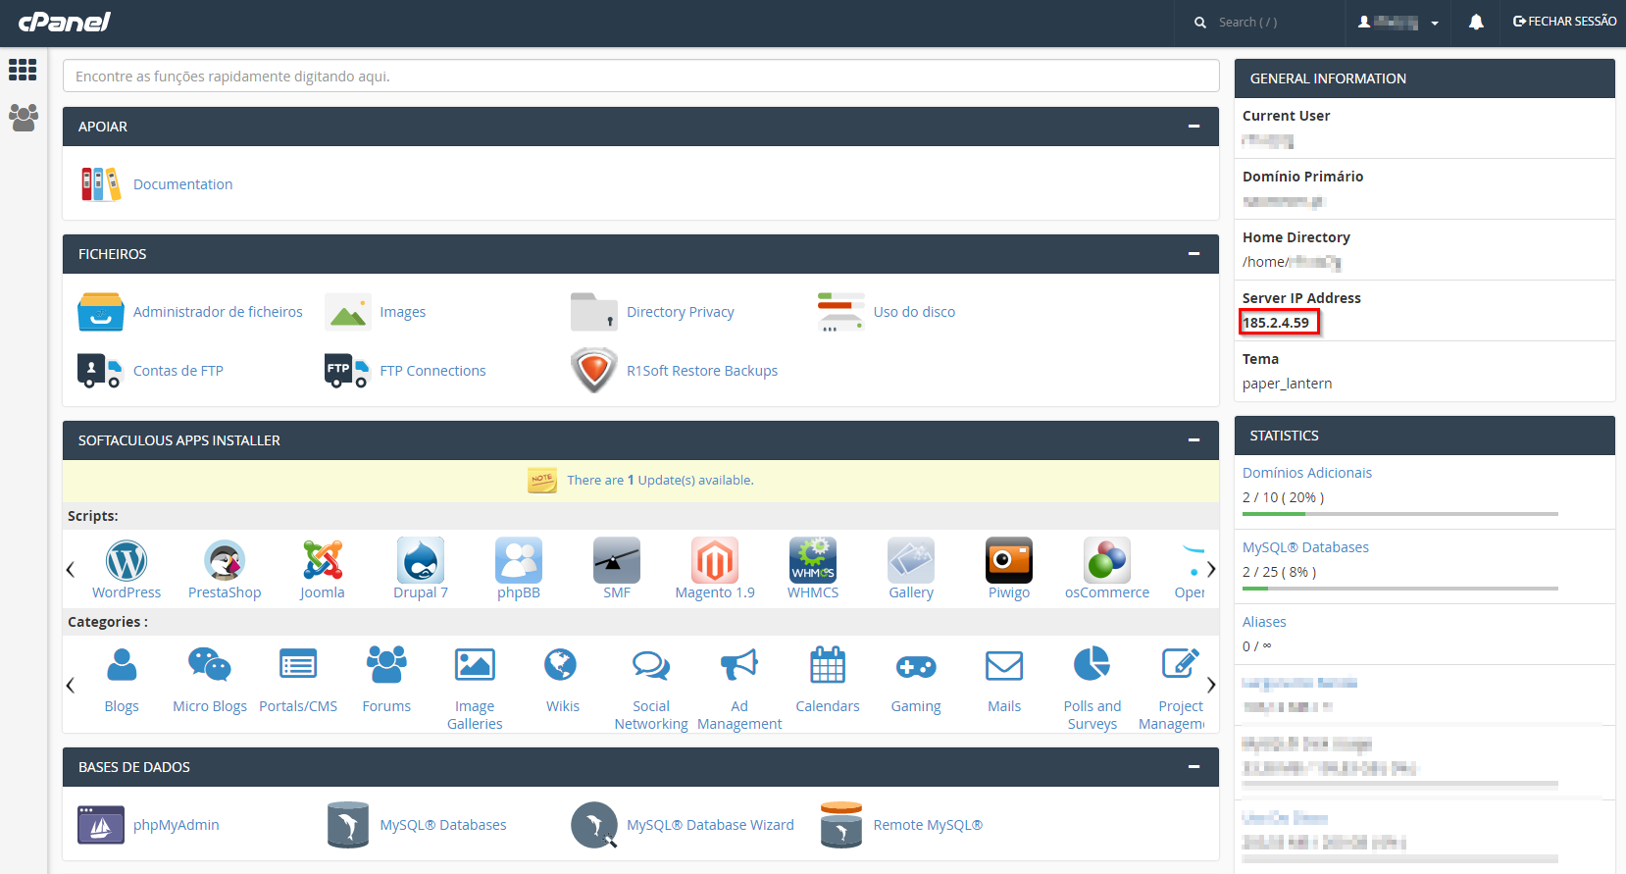Open the phpMyAdmin icon

(x=101, y=825)
